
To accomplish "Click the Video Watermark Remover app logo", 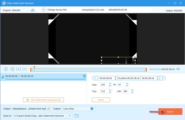I will click(x=4, y=3).
